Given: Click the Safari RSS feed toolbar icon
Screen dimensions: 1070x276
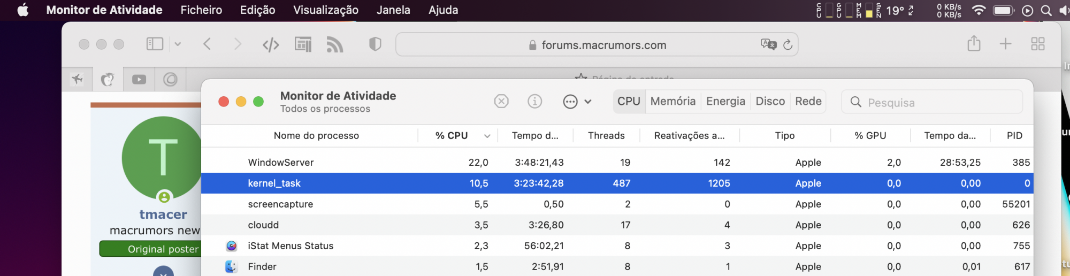Looking at the screenshot, I should (335, 44).
